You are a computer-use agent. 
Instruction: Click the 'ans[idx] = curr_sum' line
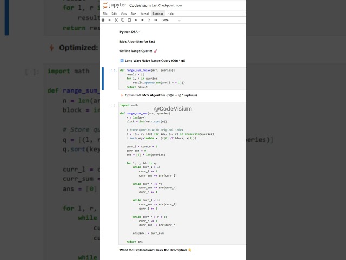tap(148, 233)
